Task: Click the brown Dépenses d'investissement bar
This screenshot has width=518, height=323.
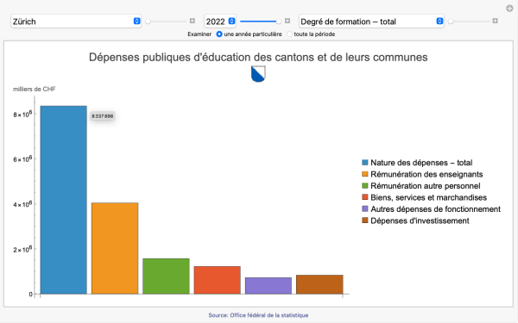Action: click(319, 284)
